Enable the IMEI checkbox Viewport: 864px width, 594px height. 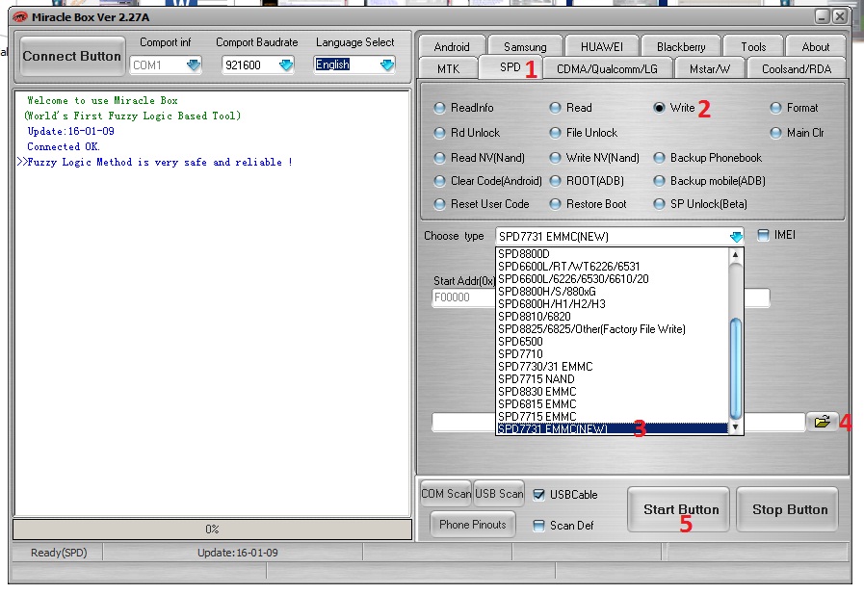763,235
